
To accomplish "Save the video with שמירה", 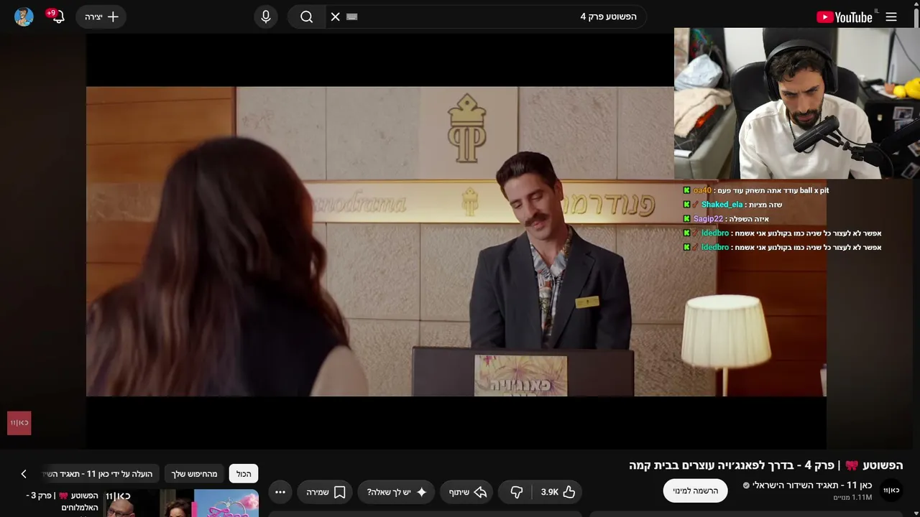I will coord(326,492).
